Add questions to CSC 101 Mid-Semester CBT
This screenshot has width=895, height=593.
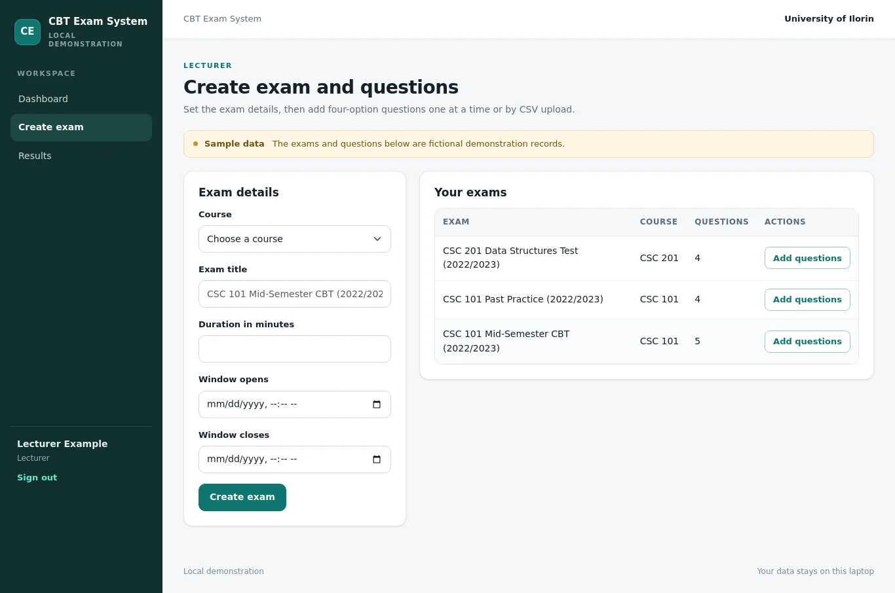[807, 342]
